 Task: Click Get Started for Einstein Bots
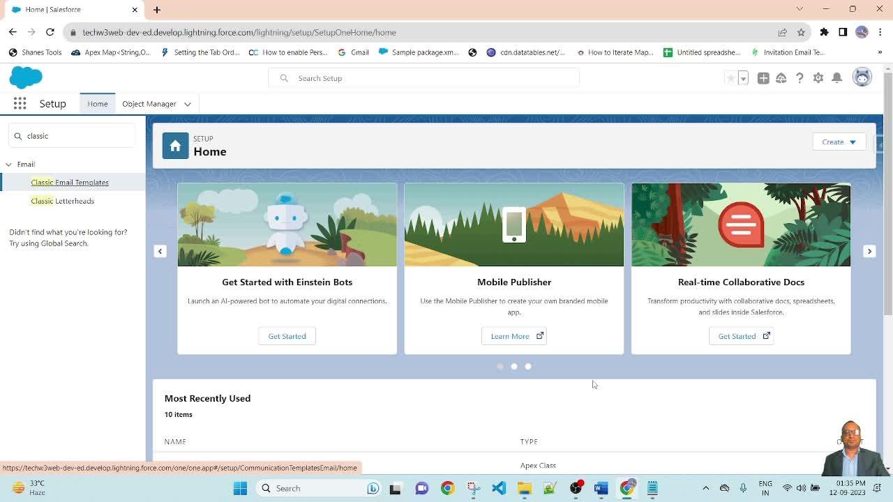tap(287, 336)
